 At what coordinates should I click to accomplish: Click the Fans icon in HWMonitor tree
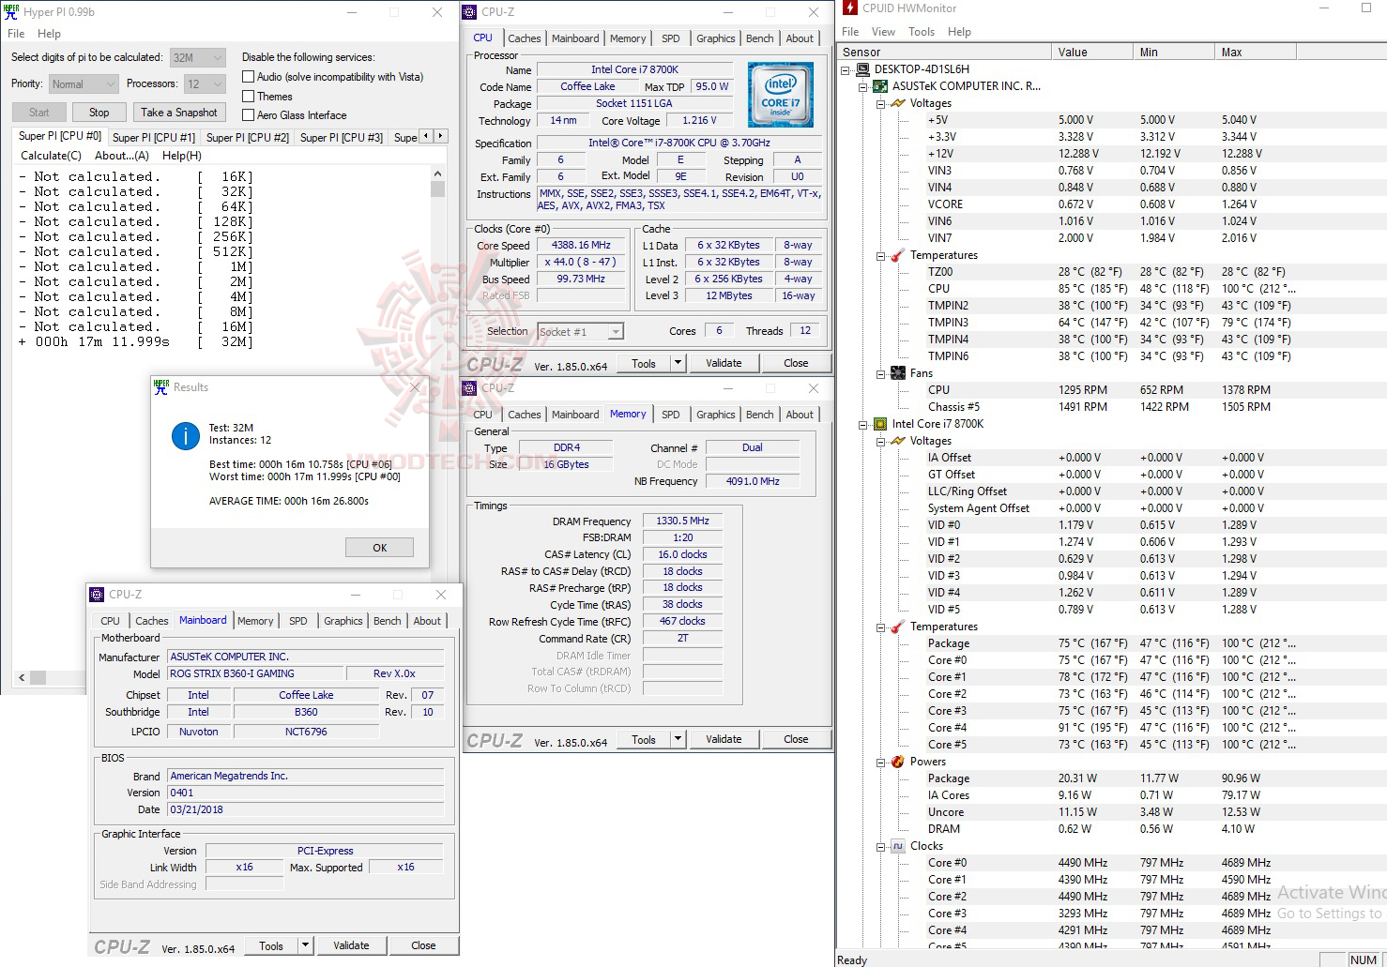point(898,373)
